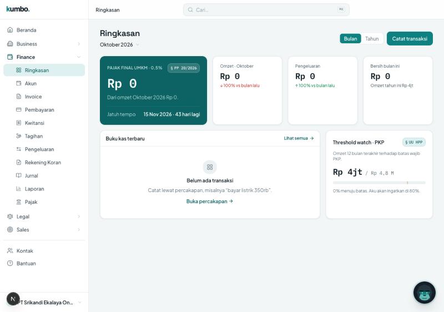Go to Akun in Finance menu
The image size is (444, 312).
44,83
